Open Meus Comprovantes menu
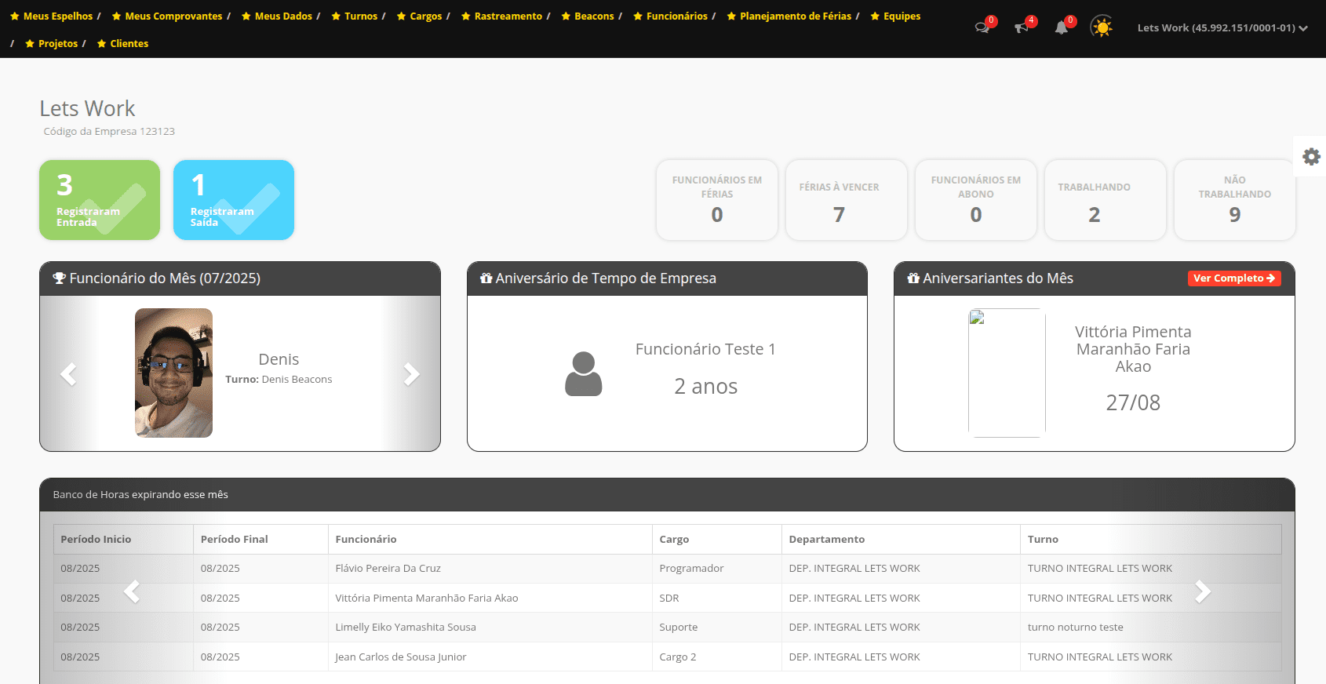Image resolution: width=1326 pixels, height=684 pixels. 167,16
